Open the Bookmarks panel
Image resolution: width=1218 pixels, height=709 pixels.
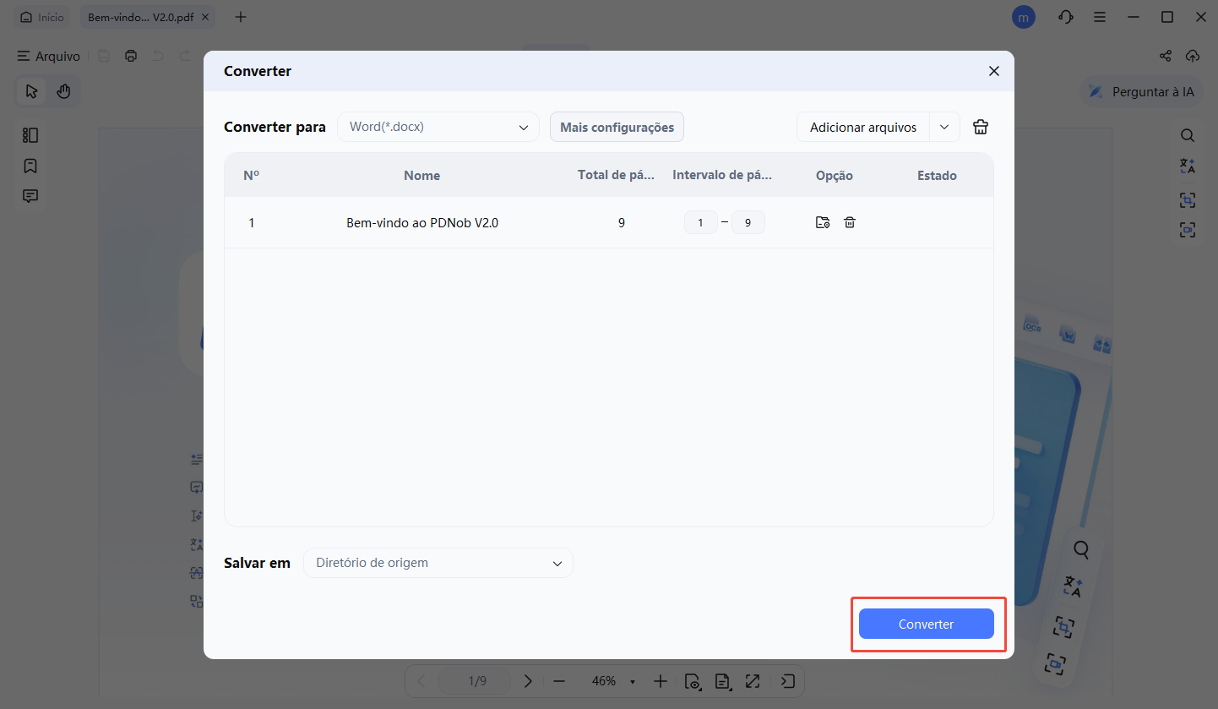point(30,166)
